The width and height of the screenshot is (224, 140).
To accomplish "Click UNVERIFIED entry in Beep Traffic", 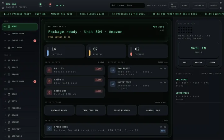I will click(x=198, y=96).
